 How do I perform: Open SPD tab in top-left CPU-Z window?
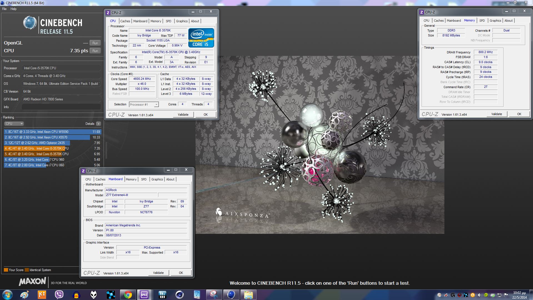click(169, 21)
